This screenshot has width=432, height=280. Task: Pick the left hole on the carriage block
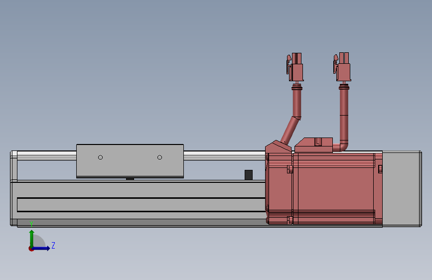(x=100, y=157)
